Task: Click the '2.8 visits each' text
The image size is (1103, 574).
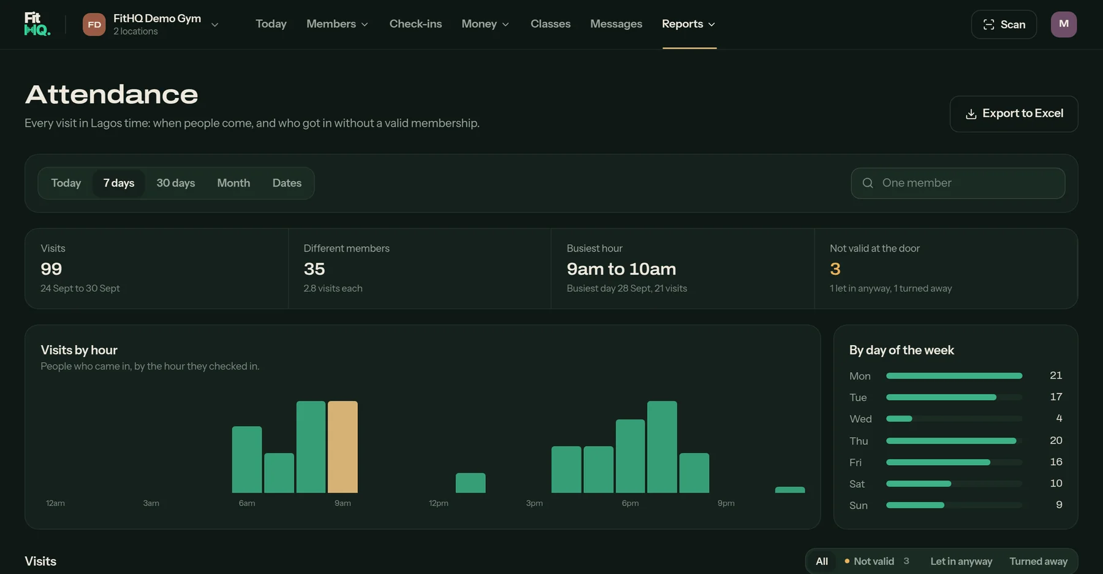Action: point(333,288)
